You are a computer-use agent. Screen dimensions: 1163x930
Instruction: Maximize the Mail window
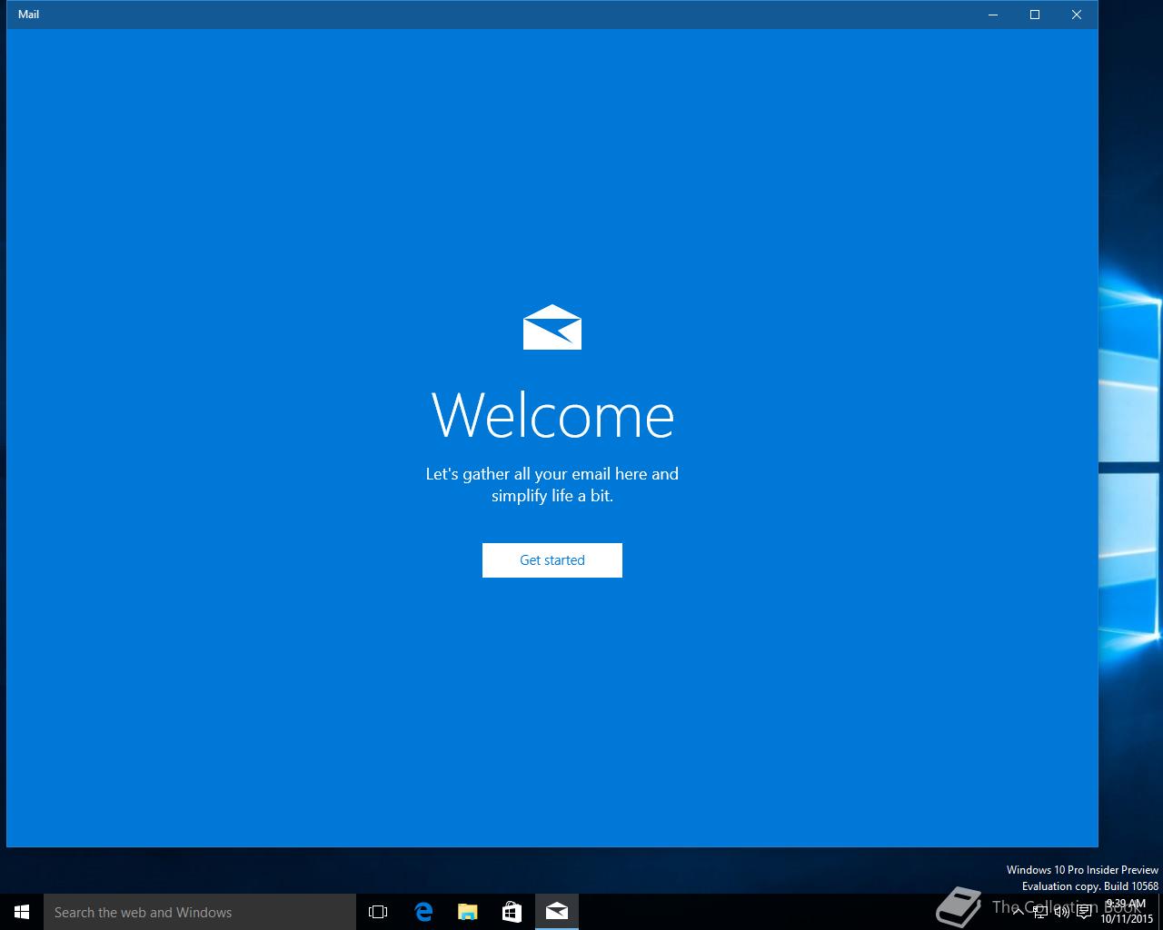point(1035,15)
